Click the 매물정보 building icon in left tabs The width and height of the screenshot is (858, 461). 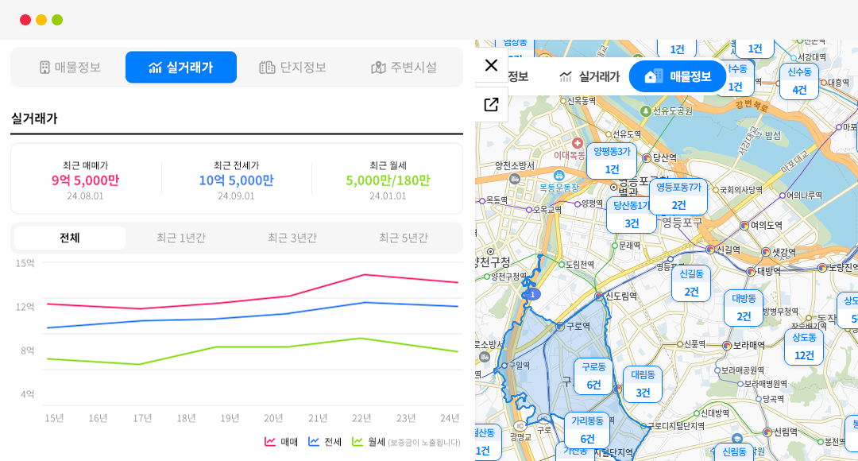[x=45, y=68]
